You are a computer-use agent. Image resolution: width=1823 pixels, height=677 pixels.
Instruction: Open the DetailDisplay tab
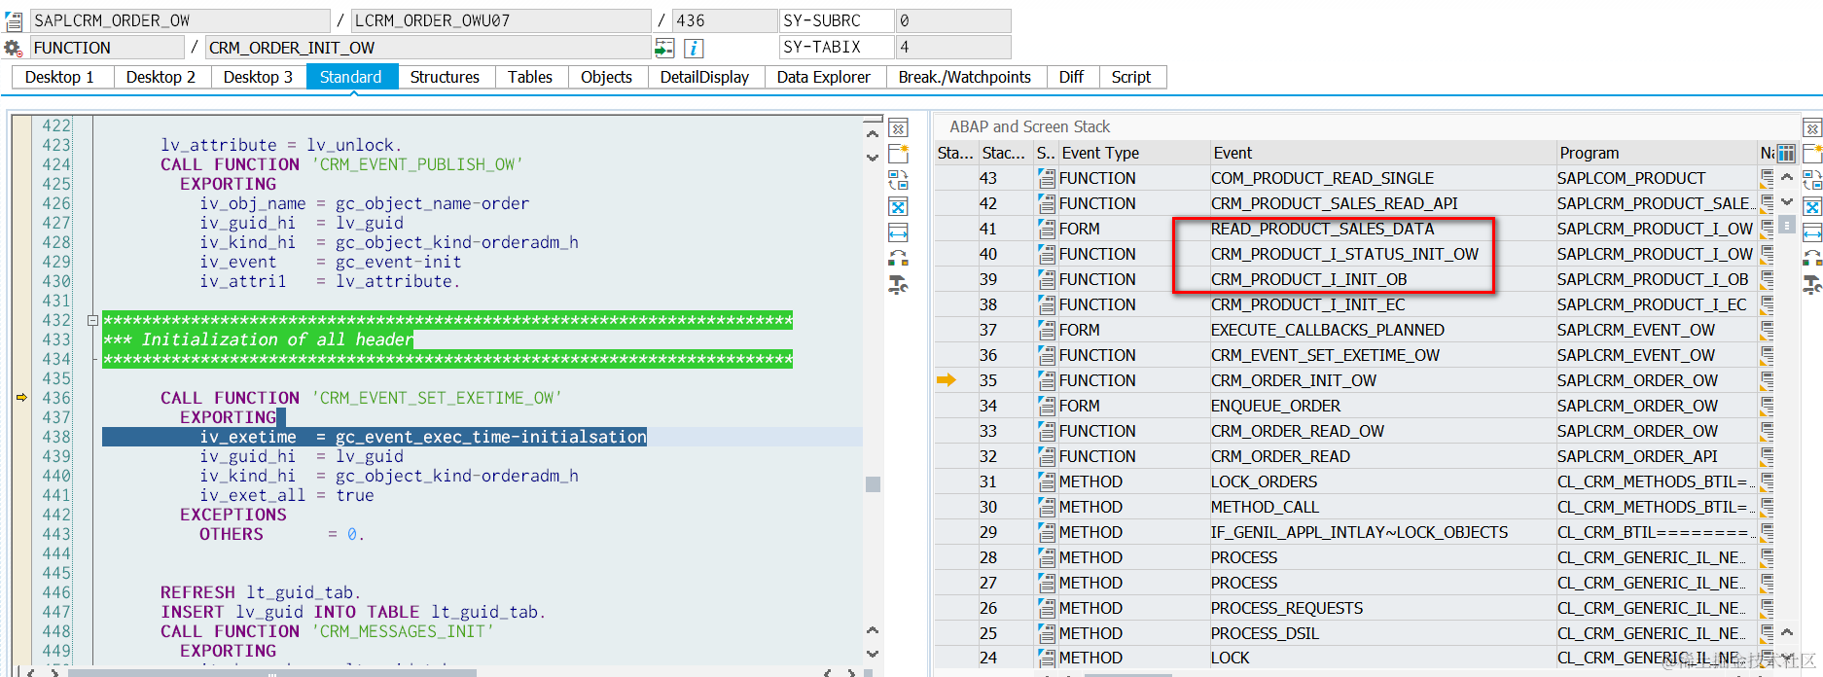704,77
